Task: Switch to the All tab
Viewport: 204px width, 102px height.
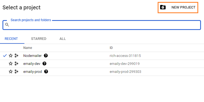Action: click(63, 39)
